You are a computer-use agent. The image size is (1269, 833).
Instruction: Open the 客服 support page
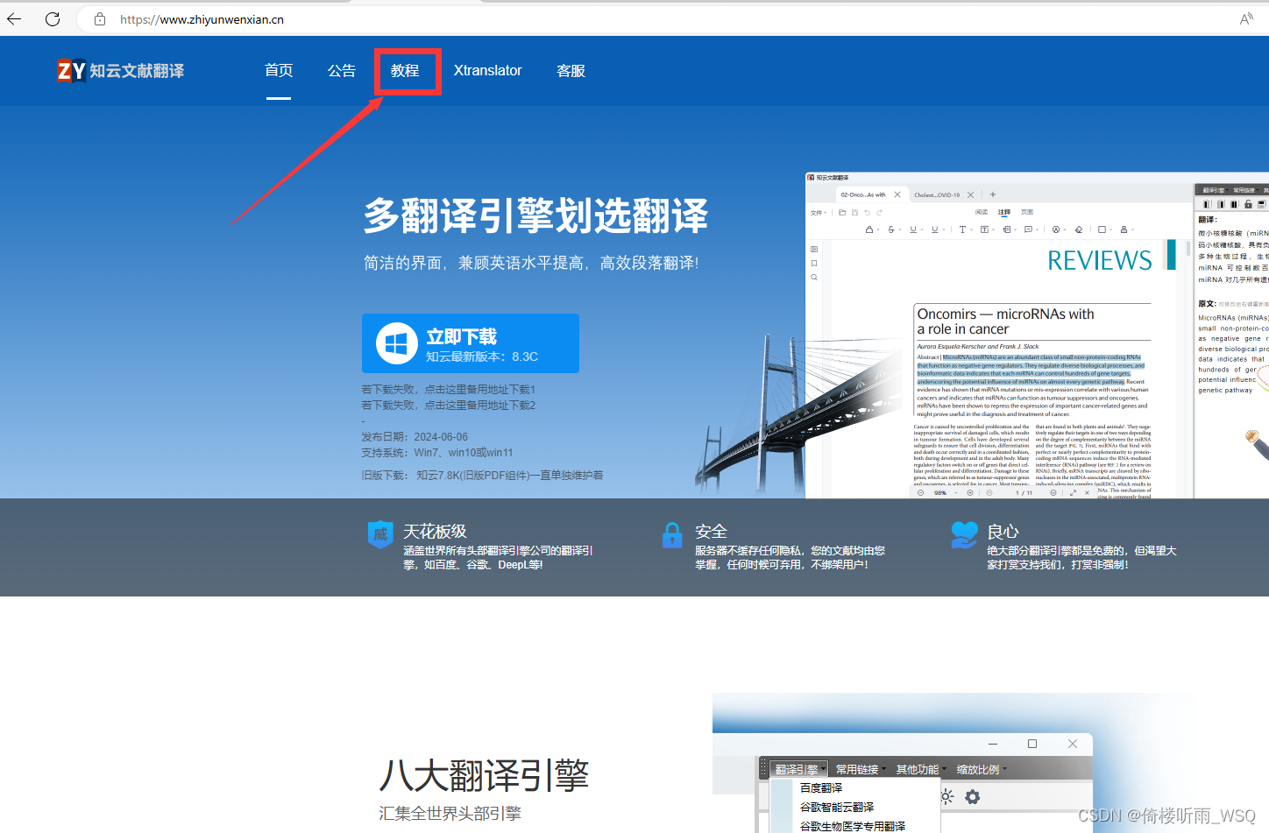click(x=571, y=70)
